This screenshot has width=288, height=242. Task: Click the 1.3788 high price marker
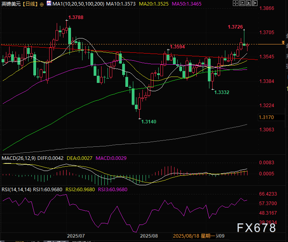(76, 17)
